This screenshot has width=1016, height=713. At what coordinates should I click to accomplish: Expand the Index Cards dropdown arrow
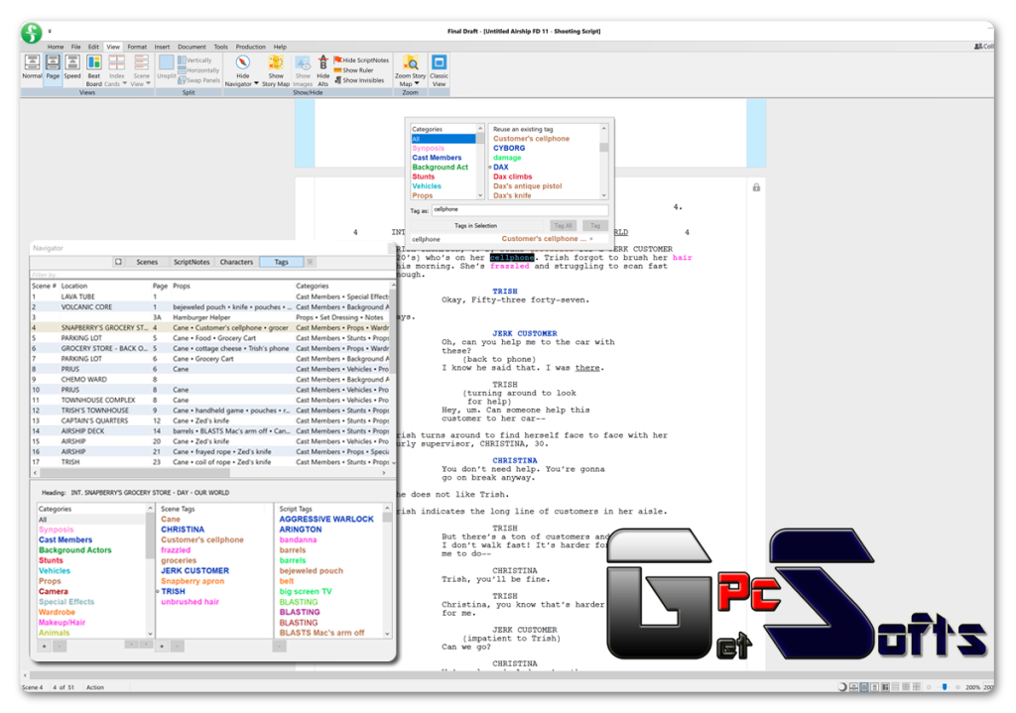pos(124,83)
